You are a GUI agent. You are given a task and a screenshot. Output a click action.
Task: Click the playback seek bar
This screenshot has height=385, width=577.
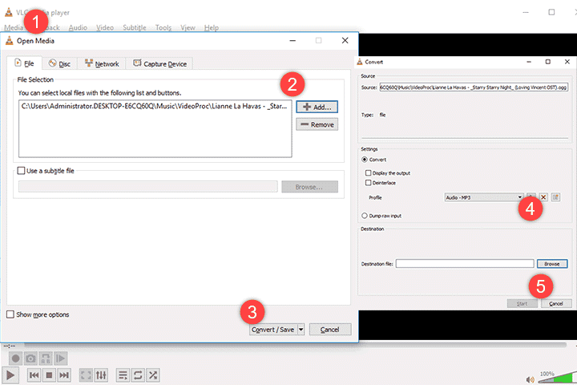point(295,345)
